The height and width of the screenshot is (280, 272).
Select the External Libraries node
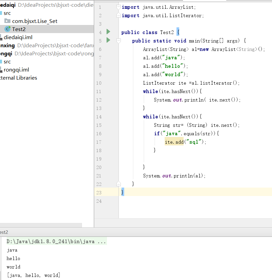click(x=19, y=78)
